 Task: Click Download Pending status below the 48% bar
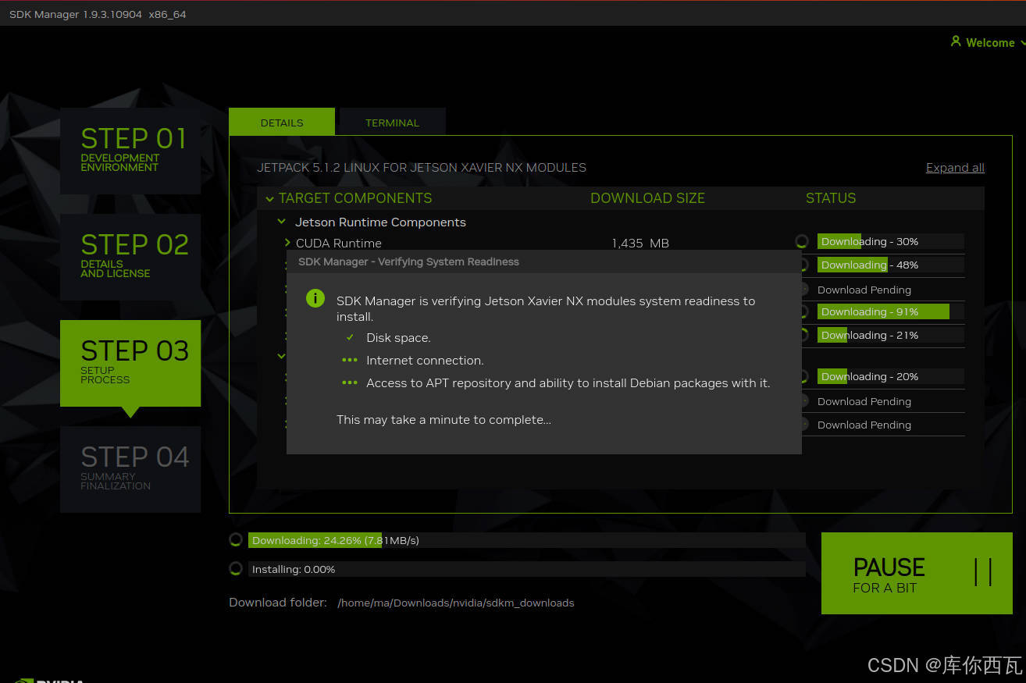point(864,290)
